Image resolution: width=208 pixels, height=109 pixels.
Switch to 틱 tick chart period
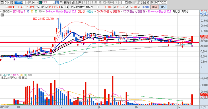point(80,2)
